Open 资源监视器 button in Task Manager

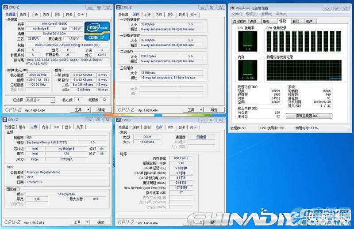[x=309, y=116]
